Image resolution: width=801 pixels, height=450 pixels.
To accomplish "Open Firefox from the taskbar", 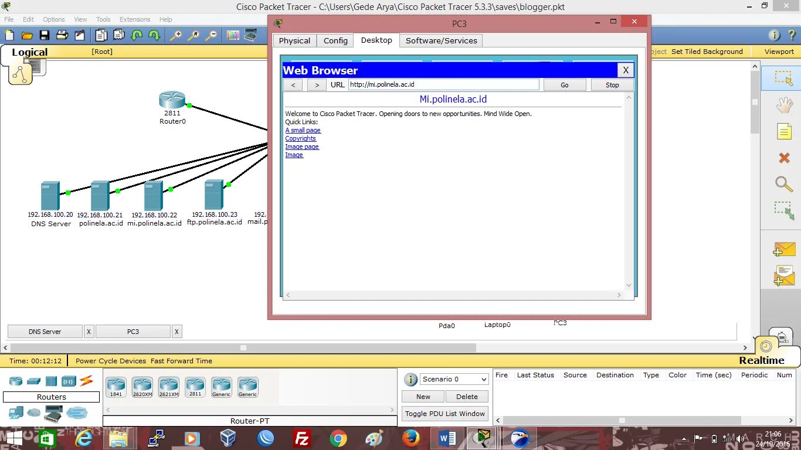I will [x=411, y=438].
